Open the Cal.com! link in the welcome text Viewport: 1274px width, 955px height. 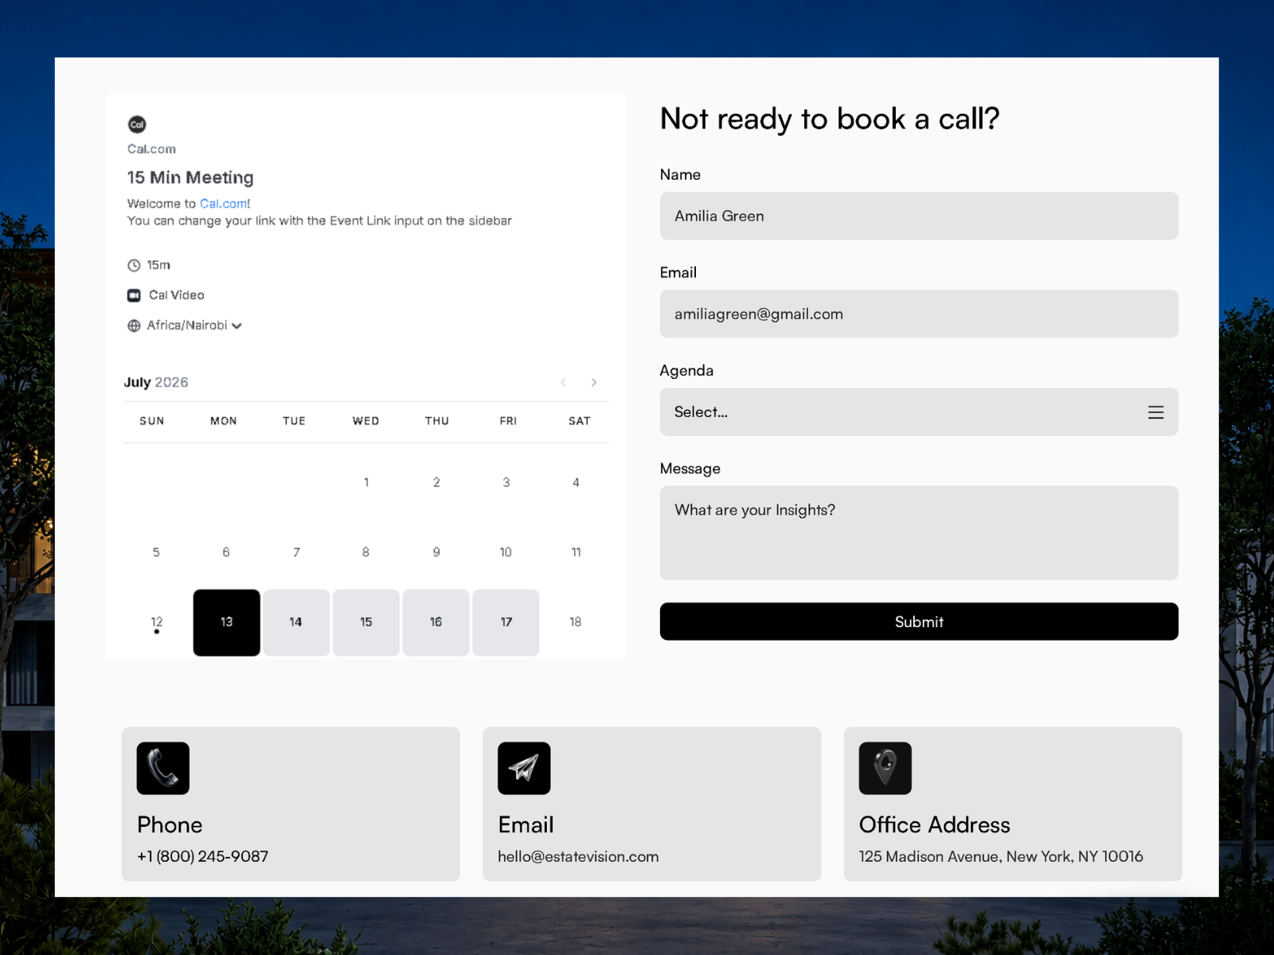click(x=225, y=204)
